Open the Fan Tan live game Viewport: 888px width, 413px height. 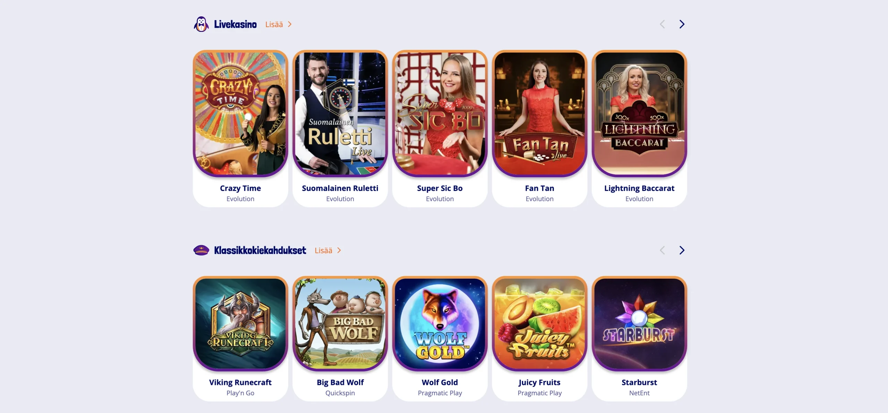coord(539,113)
